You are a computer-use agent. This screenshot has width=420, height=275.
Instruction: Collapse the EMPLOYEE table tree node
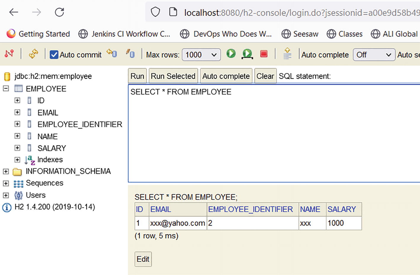pos(6,88)
